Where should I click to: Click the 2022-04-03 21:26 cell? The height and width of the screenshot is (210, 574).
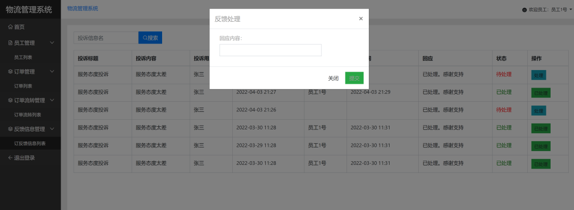point(256,110)
